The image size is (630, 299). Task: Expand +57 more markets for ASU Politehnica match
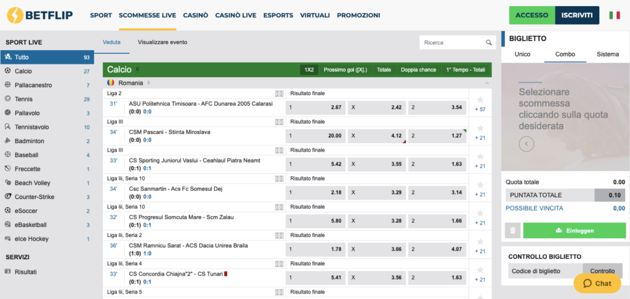[480, 109]
